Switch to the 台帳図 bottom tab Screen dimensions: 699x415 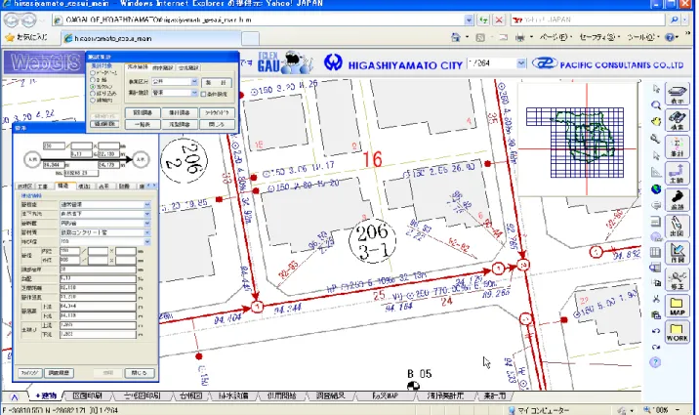click(x=190, y=395)
